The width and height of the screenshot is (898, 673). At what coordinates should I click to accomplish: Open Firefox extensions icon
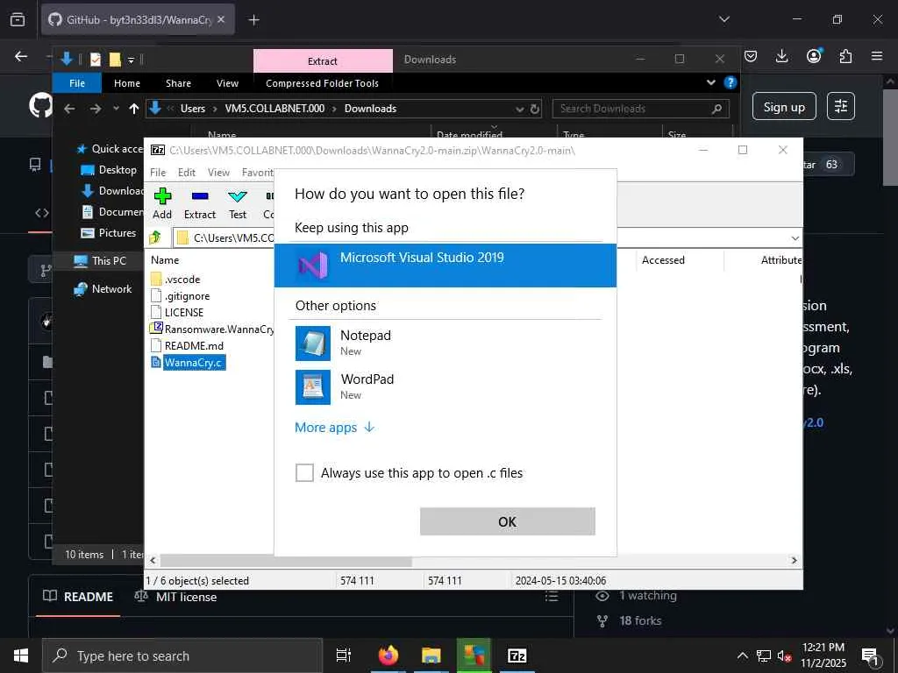click(x=845, y=56)
